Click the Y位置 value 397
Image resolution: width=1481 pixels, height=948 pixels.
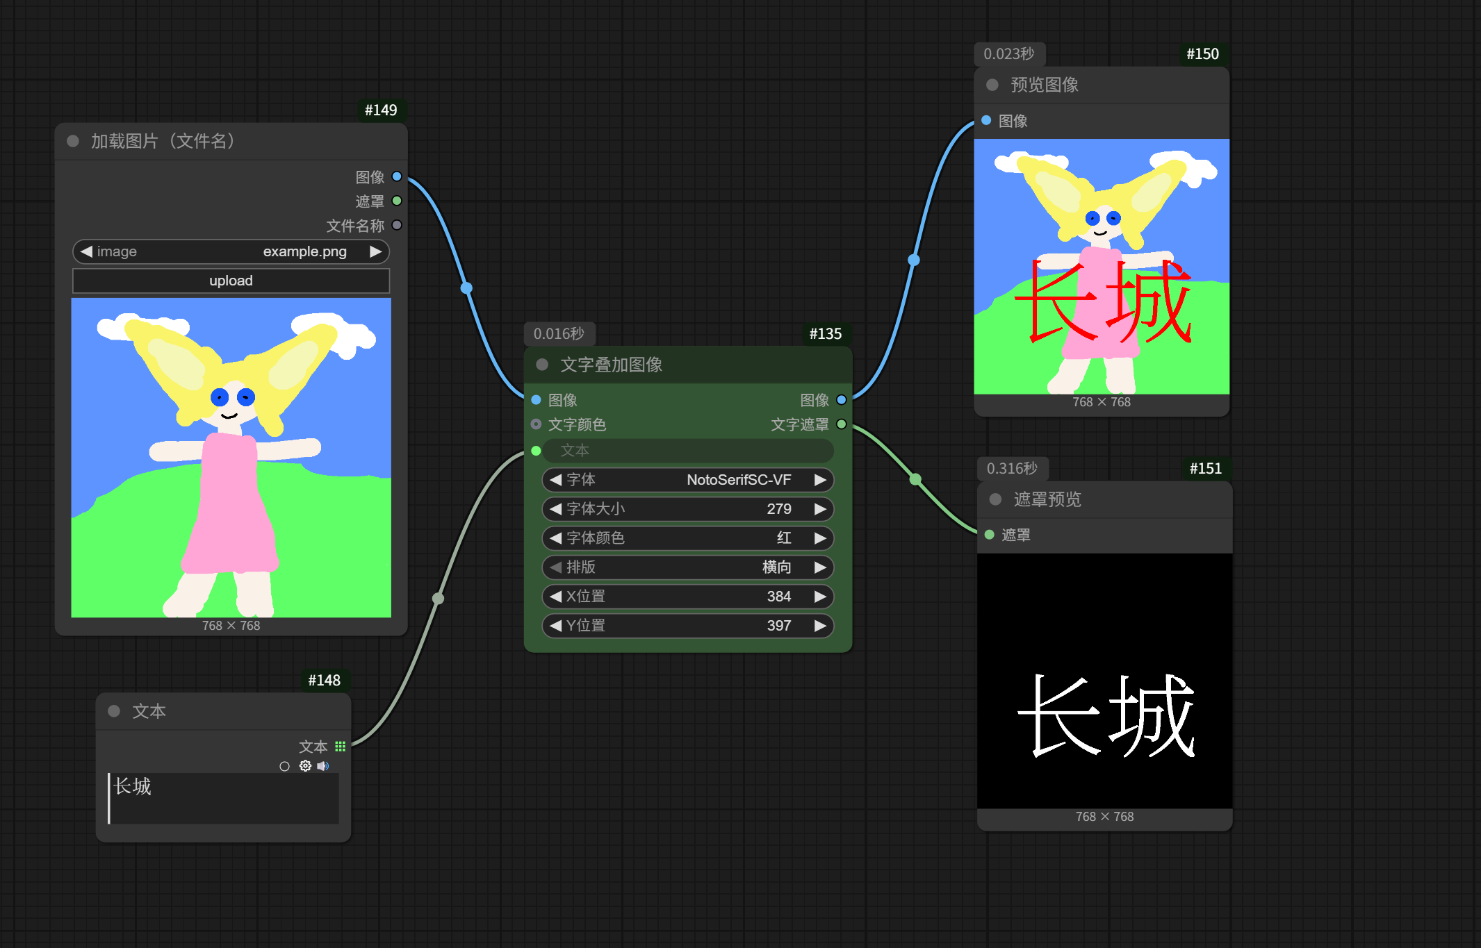779,626
